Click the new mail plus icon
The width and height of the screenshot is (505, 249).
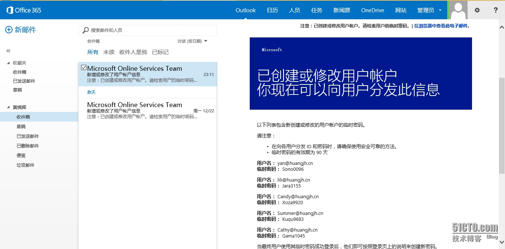pos(9,30)
